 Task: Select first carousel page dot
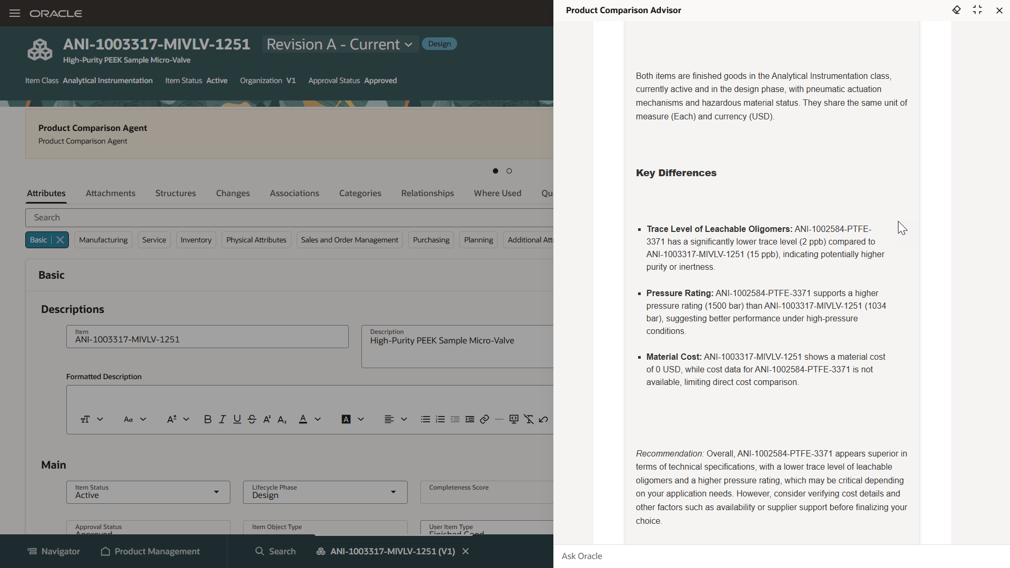(x=496, y=171)
